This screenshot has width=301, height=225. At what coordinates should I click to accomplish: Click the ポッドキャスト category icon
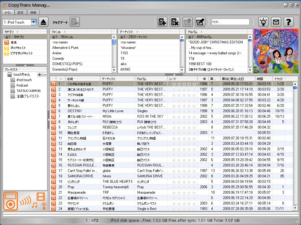[7, 48]
